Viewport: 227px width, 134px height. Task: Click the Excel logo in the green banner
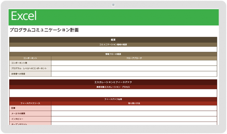coord(24,16)
